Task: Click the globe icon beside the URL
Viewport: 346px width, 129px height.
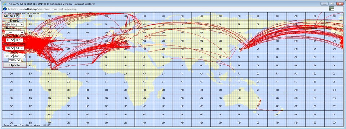Action: tap(4, 9)
